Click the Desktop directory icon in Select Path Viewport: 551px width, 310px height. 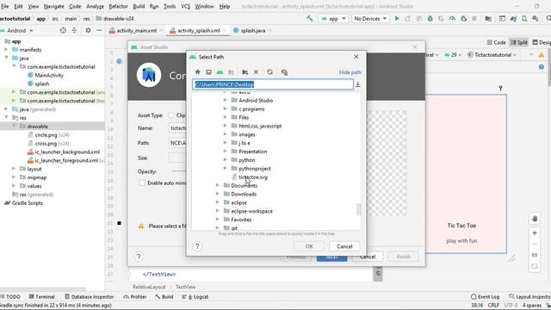(x=208, y=72)
